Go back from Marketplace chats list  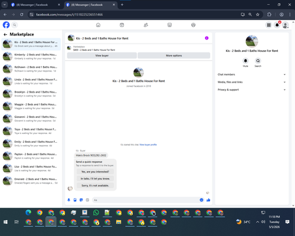(5, 34)
